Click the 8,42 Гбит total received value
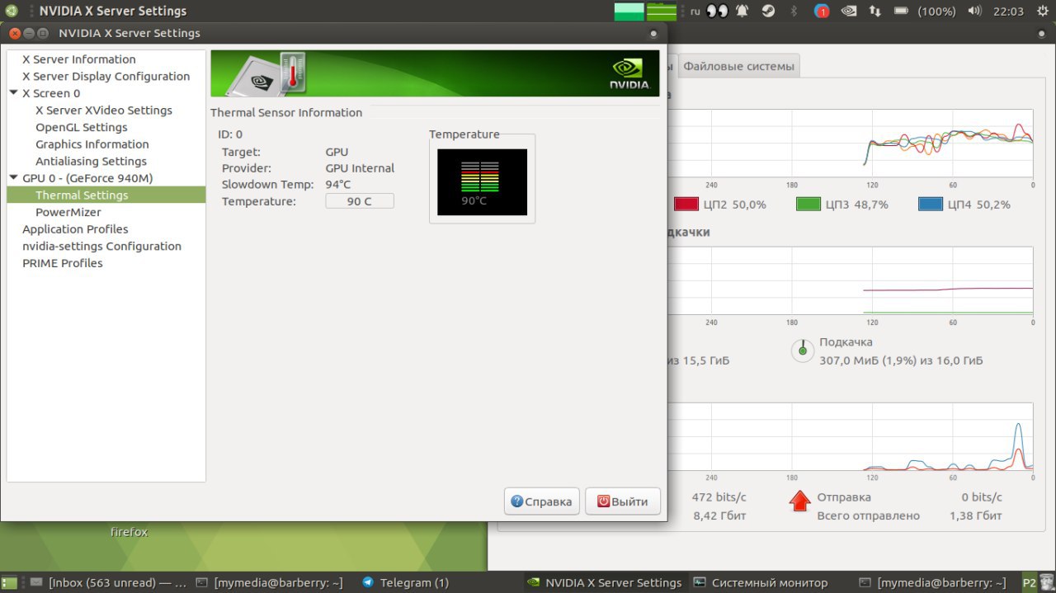This screenshot has height=593, width=1056. coord(719,515)
